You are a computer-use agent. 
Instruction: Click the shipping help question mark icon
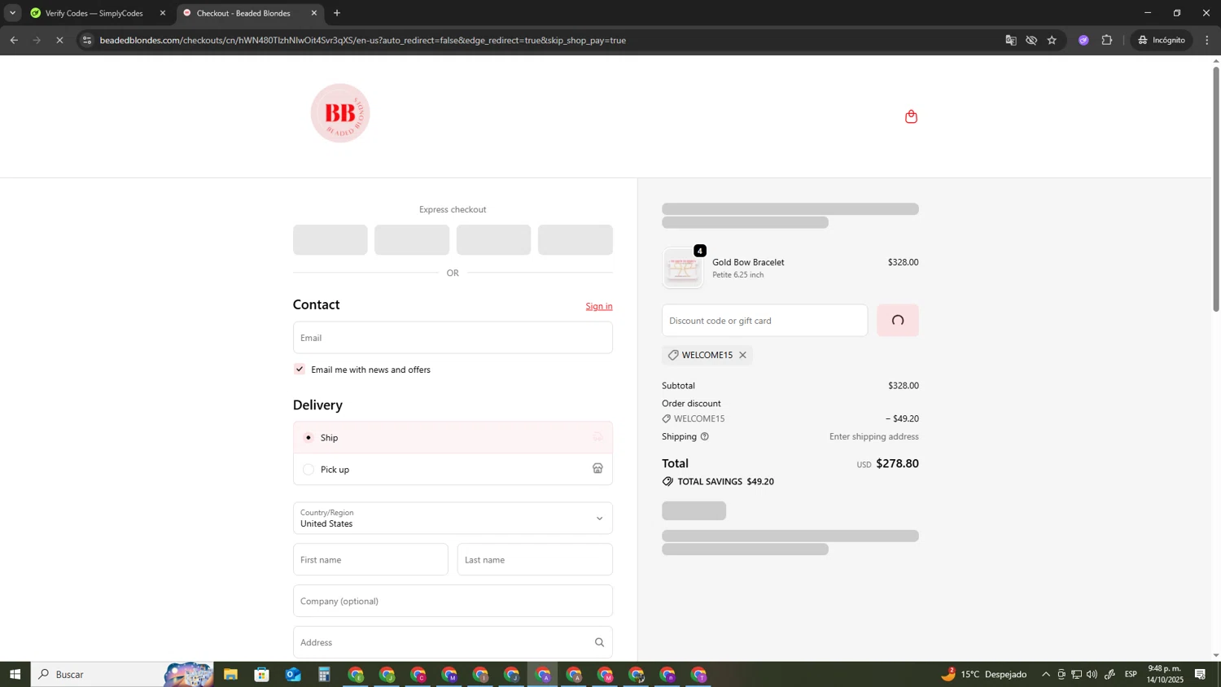(705, 437)
